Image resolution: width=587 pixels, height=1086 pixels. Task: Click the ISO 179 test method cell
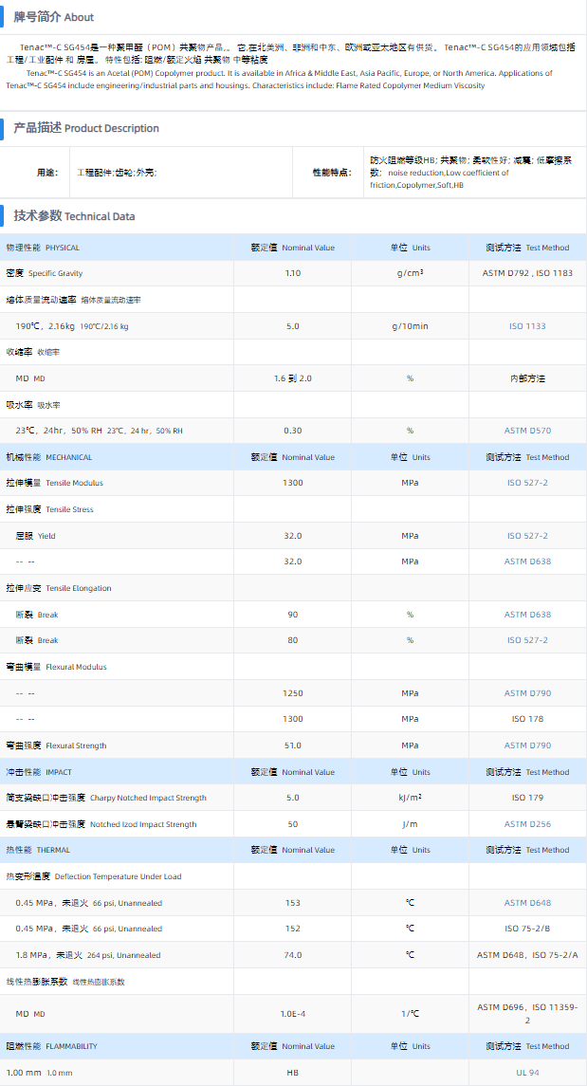(527, 798)
